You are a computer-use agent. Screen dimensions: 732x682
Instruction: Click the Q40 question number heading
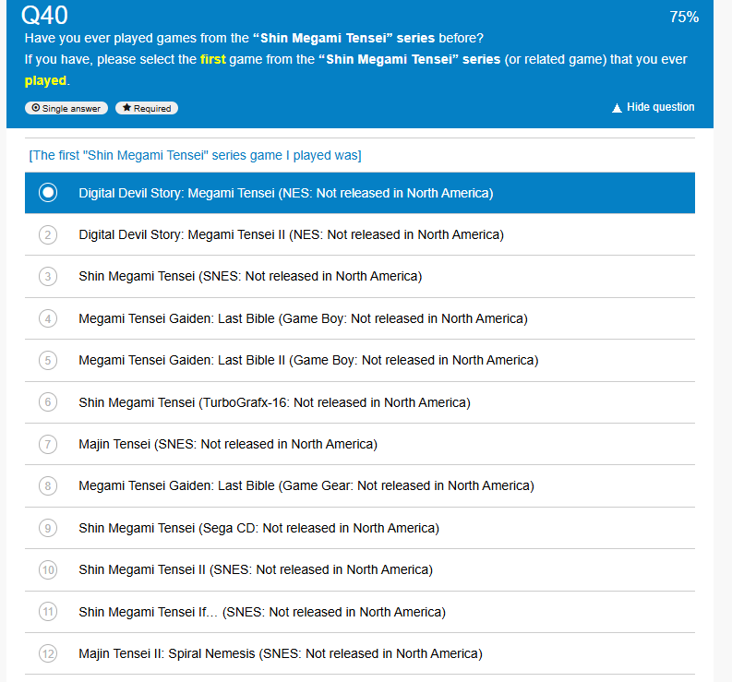click(45, 16)
